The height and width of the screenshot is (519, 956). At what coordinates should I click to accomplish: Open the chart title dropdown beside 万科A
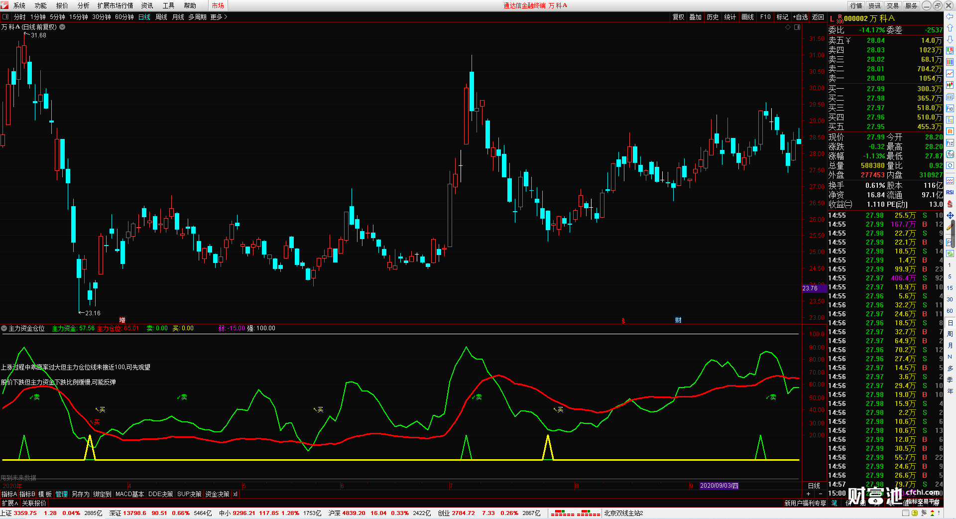click(x=62, y=27)
